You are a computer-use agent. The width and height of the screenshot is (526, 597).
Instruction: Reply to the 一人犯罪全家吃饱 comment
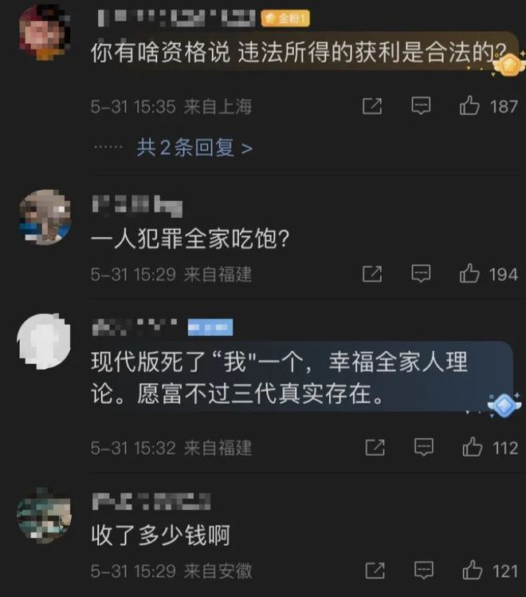421,274
